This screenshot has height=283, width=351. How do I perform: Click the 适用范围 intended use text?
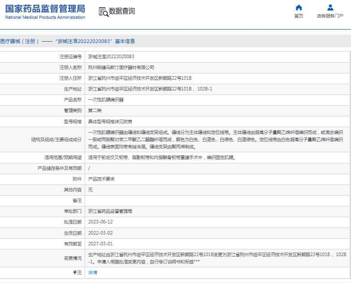(162, 158)
